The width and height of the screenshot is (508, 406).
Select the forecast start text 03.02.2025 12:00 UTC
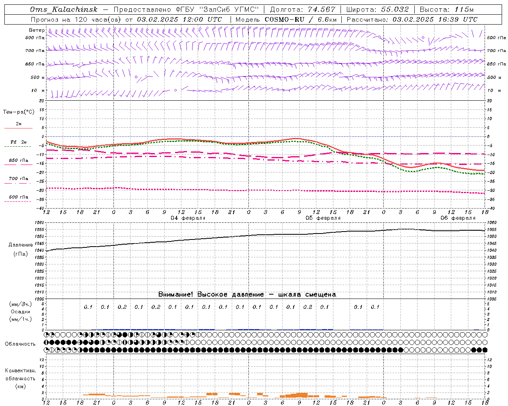[x=179, y=19]
